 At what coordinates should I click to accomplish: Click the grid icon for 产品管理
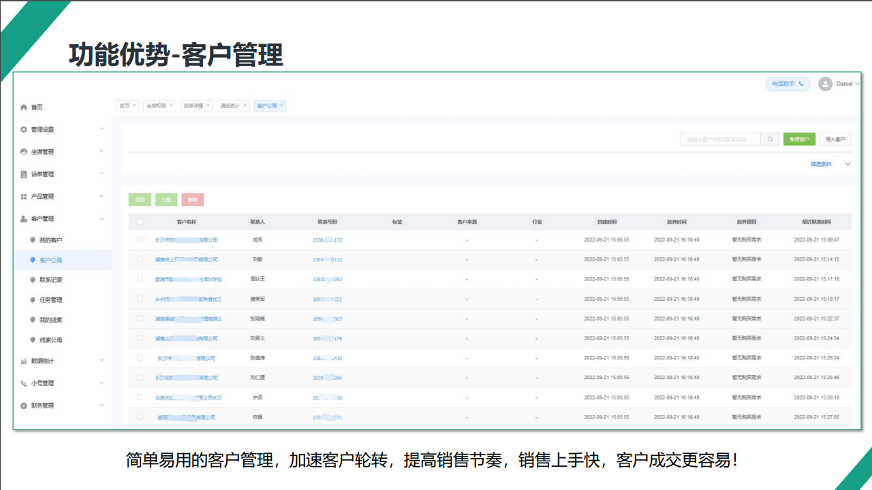[24, 197]
